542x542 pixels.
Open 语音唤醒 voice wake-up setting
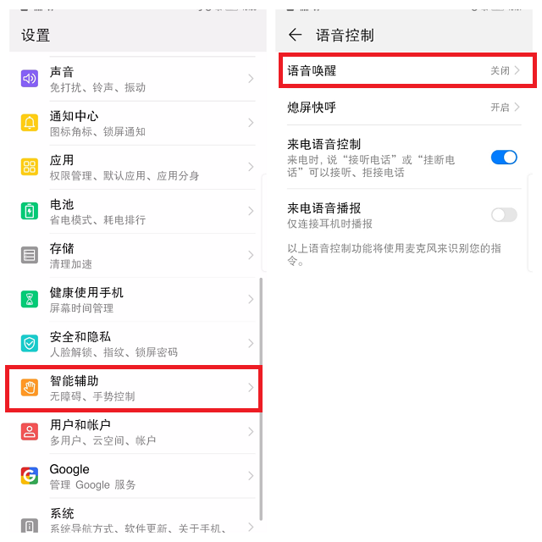pyautogui.click(x=407, y=70)
